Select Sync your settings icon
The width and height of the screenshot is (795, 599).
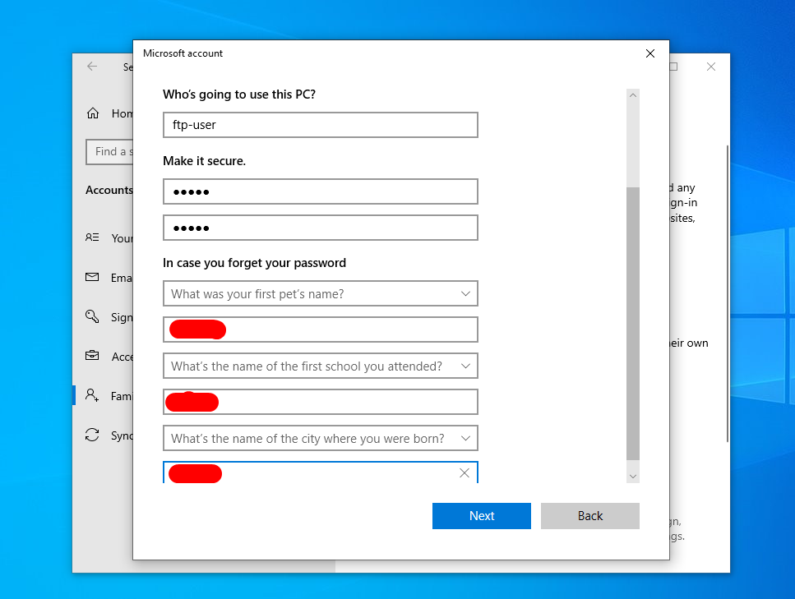coord(92,435)
